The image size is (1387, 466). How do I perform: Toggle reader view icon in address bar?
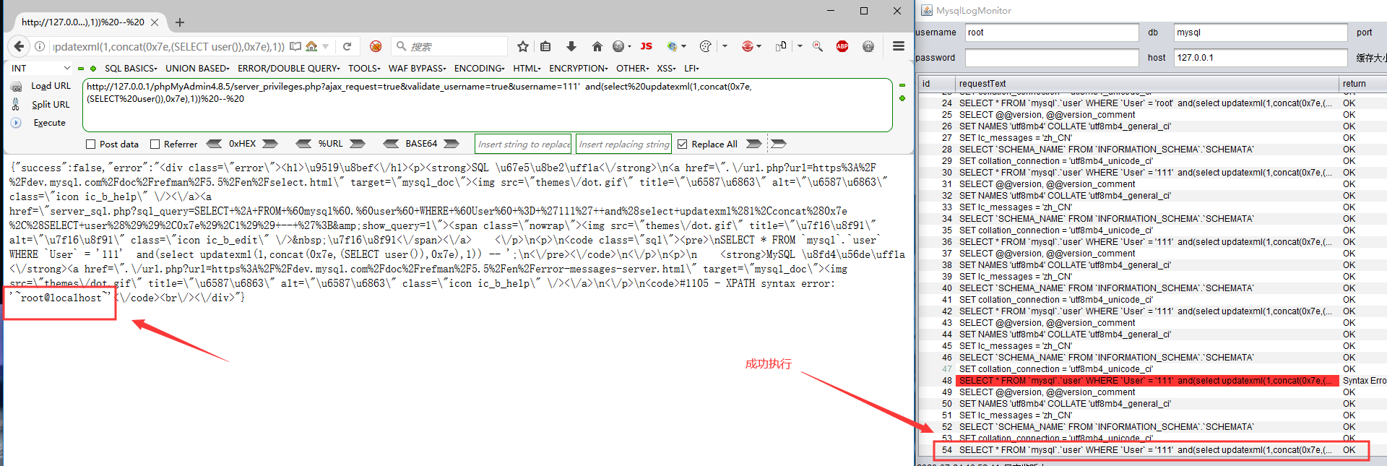(x=295, y=46)
